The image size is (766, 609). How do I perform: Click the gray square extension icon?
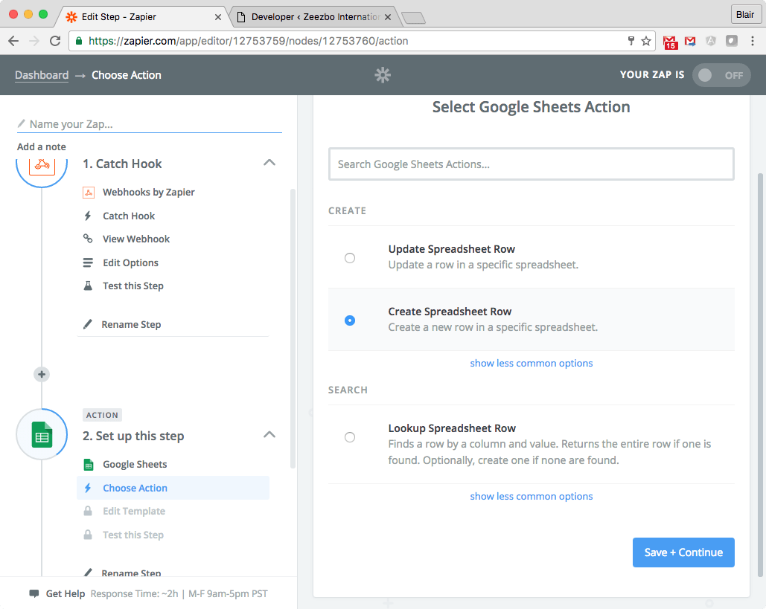click(731, 41)
